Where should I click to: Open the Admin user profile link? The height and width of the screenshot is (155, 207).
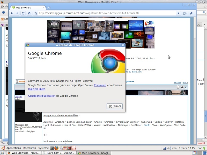[x=19, y=97]
